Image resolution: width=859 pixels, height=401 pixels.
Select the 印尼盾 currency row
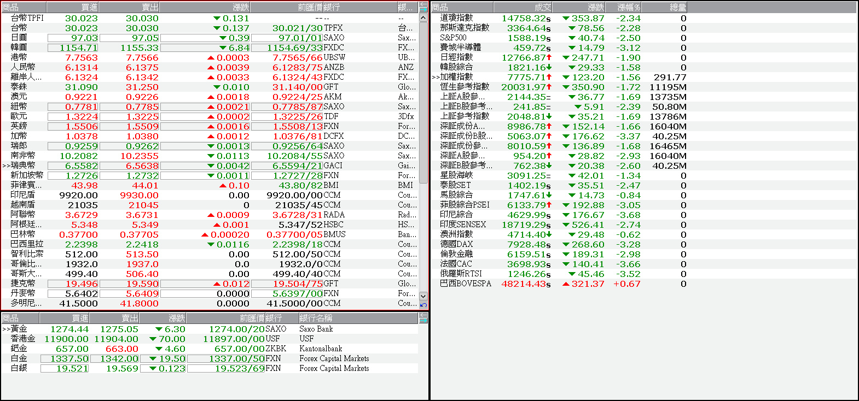click(x=210, y=195)
